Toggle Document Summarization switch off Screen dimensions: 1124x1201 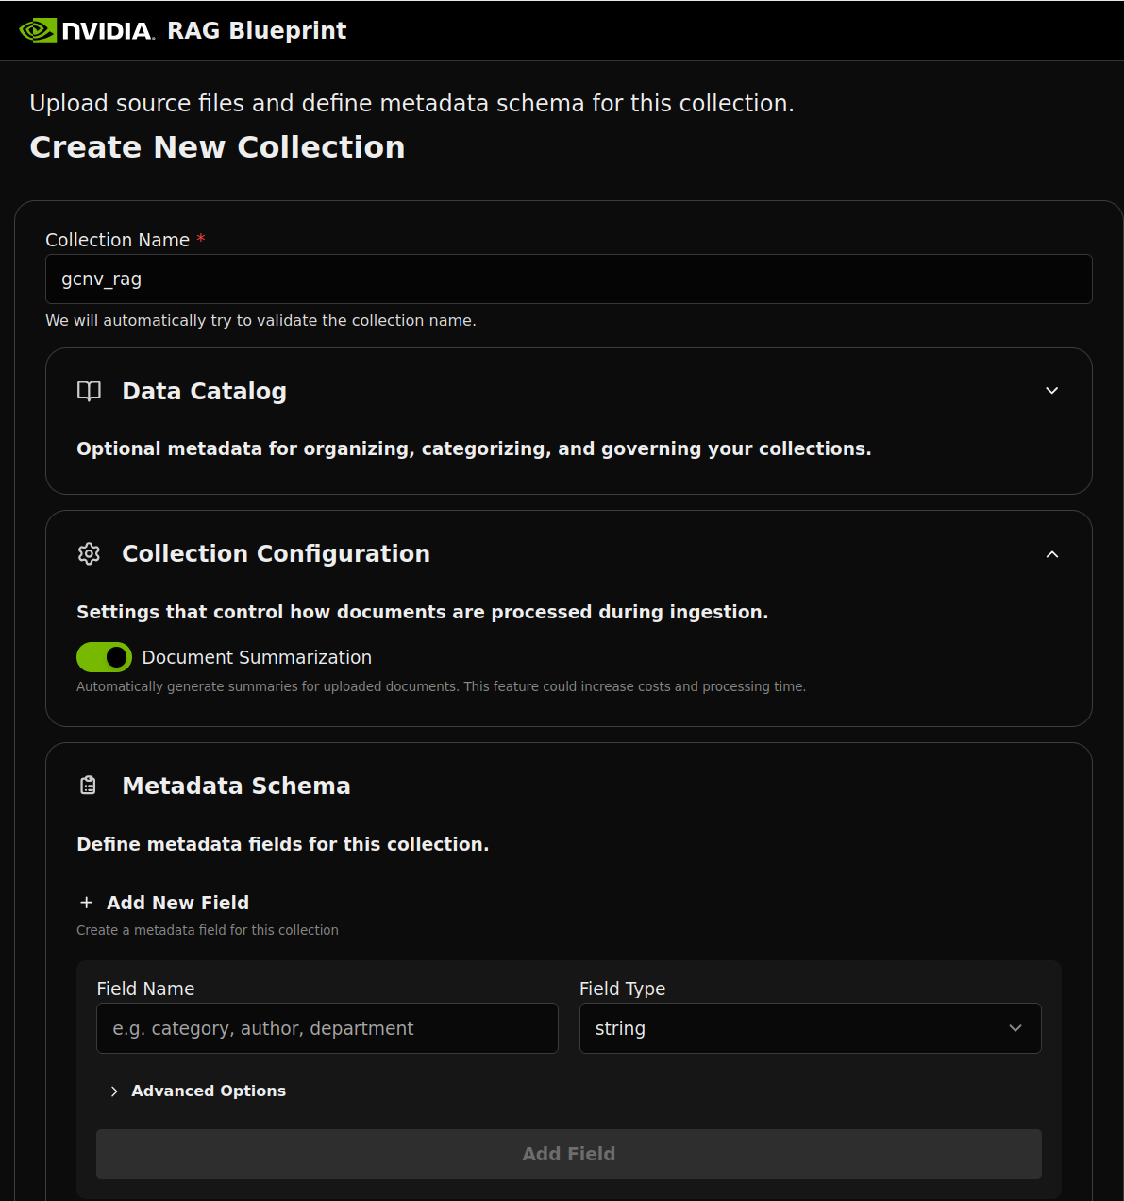(x=104, y=657)
